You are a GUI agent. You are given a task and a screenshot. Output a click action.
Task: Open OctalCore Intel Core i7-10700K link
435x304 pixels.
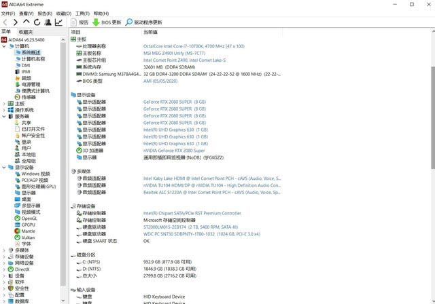[x=194, y=46]
